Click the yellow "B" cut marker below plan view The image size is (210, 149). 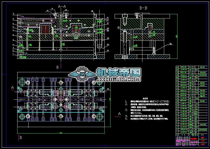[x=21, y=138]
